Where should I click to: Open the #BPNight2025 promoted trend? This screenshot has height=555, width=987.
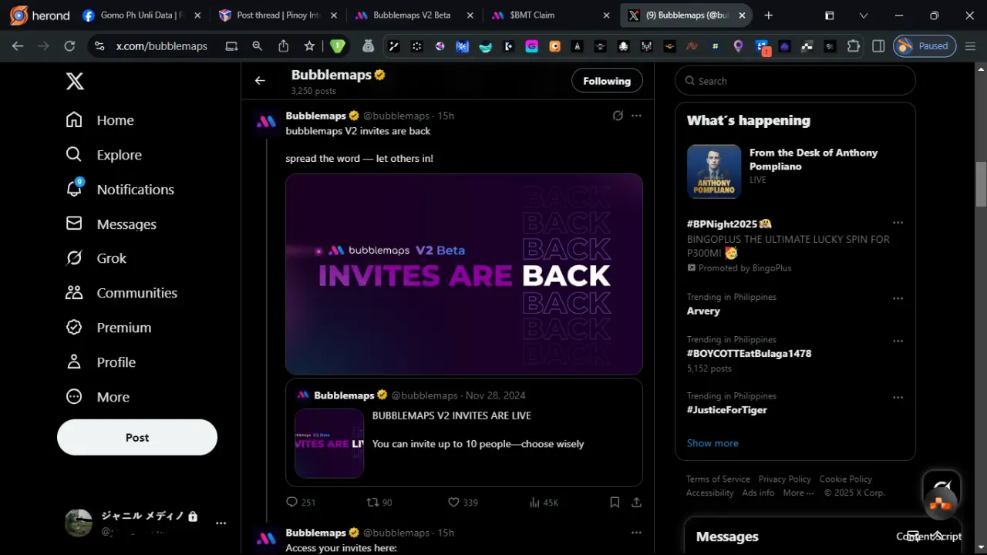click(x=795, y=245)
